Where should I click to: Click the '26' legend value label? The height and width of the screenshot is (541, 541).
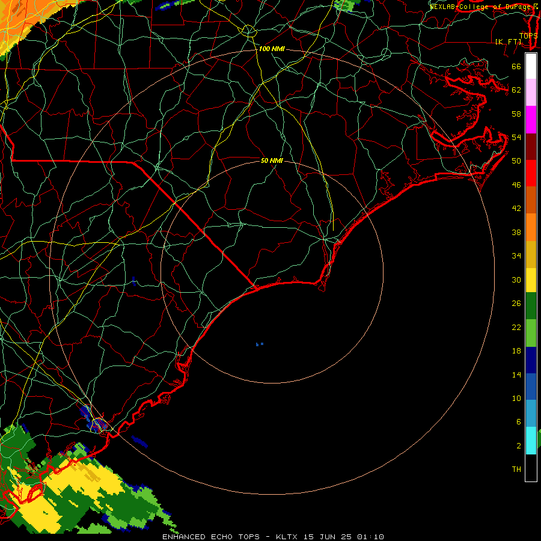[x=516, y=304]
